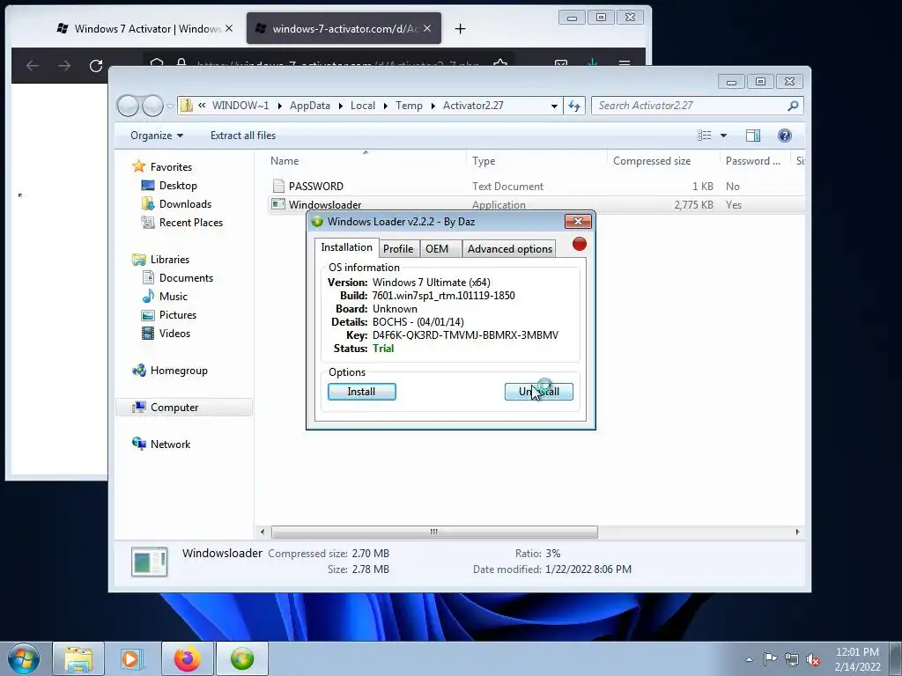Open Downloads in the navigation pane
This screenshot has width=902, height=676.
pyautogui.click(x=185, y=203)
